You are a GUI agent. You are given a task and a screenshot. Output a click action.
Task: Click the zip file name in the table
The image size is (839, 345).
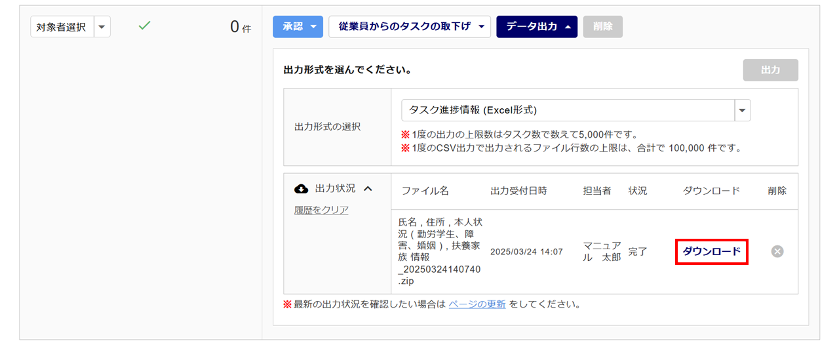pyautogui.click(x=440, y=252)
